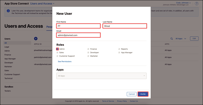Click the Cancel button

132,94
